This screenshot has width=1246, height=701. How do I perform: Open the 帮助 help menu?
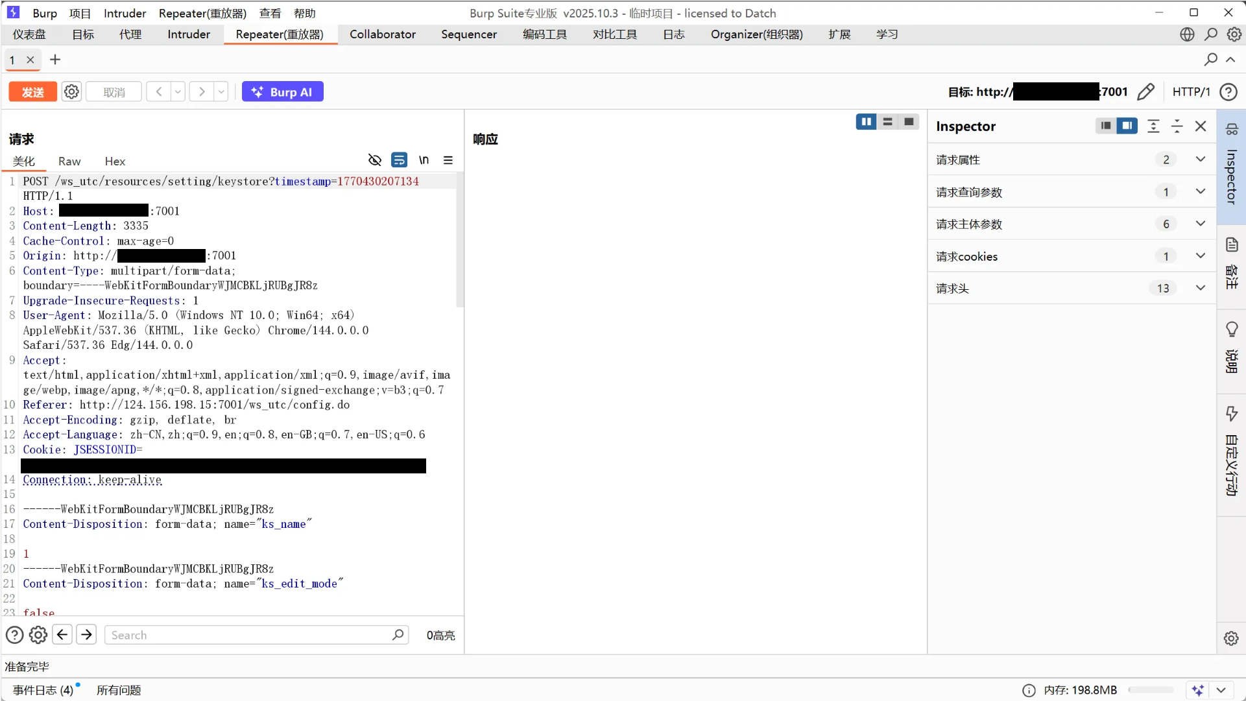coord(305,13)
